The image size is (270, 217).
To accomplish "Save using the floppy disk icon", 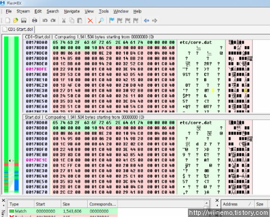I will coord(24,20).
